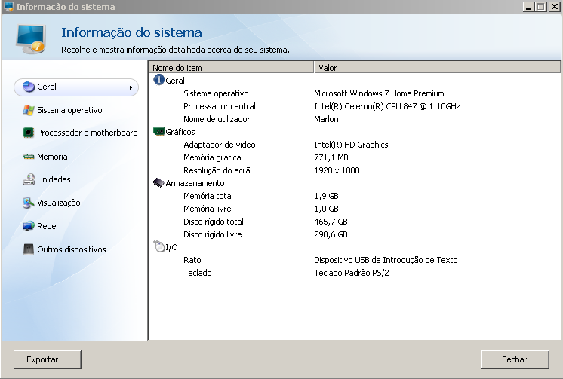This screenshot has height=379, width=563.
Task: Select the Adaptador de vídeo row
Action: coord(354,145)
